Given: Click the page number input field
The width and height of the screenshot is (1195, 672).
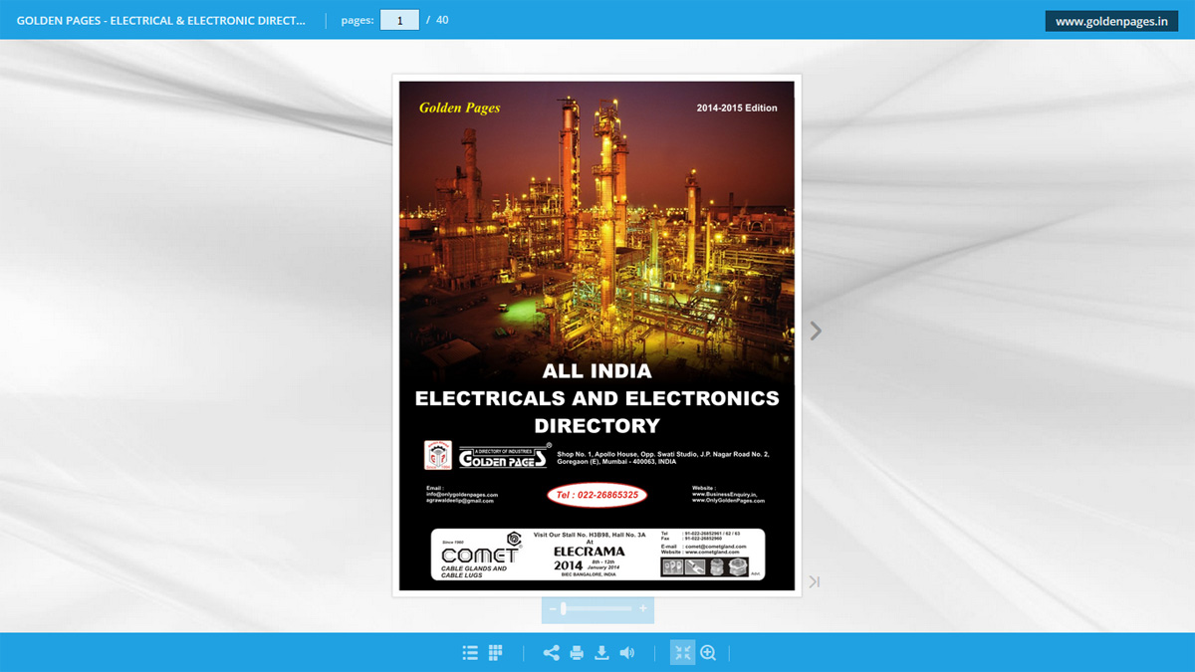Looking at the screenshot, I should click(x=399, y=20).
